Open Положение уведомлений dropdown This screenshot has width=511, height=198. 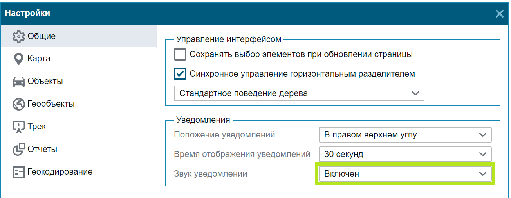click(405, 135)
